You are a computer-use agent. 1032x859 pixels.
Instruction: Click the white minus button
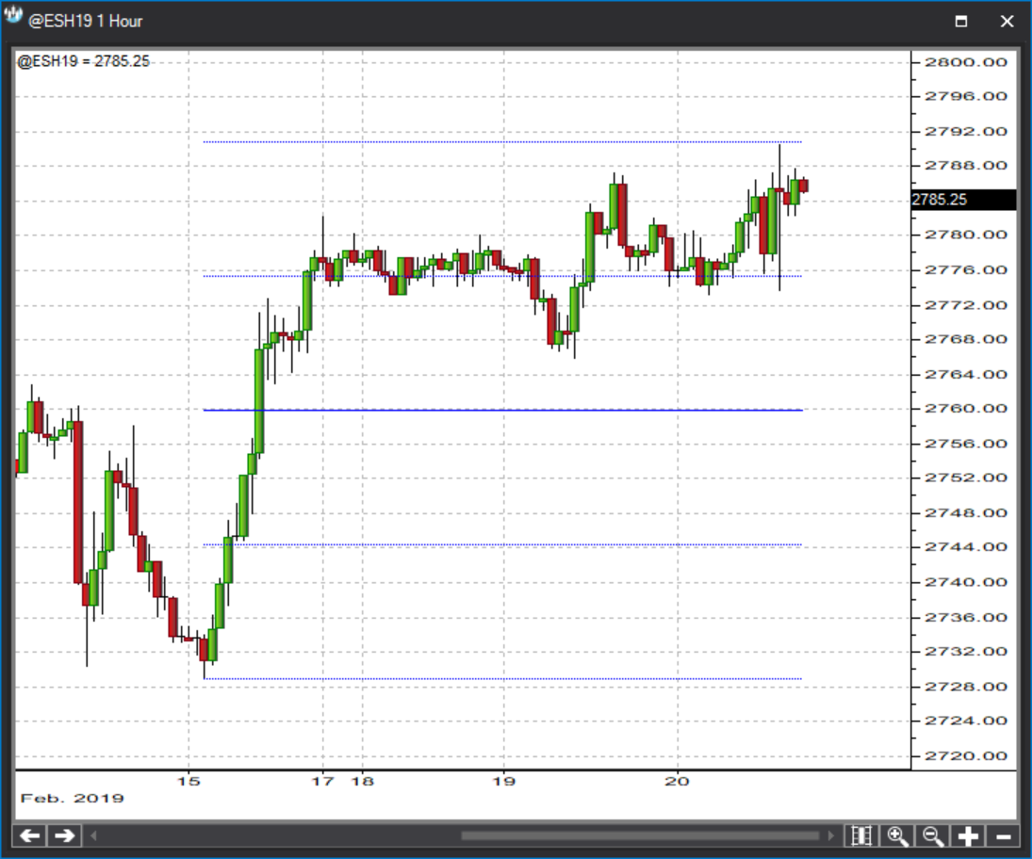(1004, 836)
